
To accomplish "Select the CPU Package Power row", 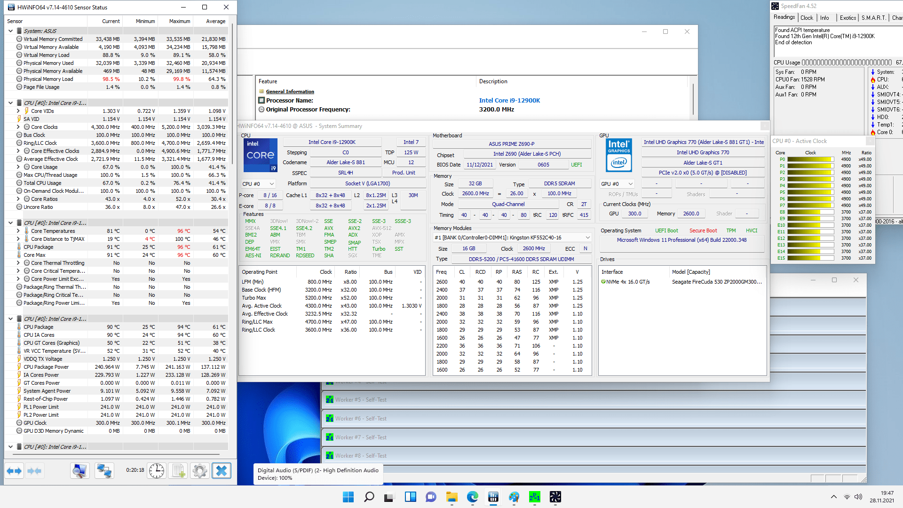I will coord(117,367).
